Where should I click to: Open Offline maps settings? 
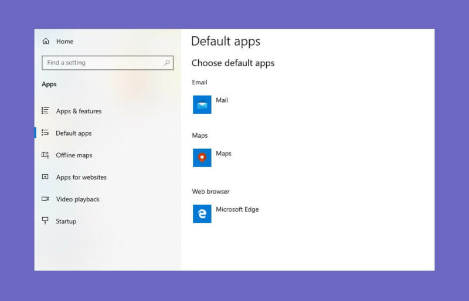tap(74, 155)
